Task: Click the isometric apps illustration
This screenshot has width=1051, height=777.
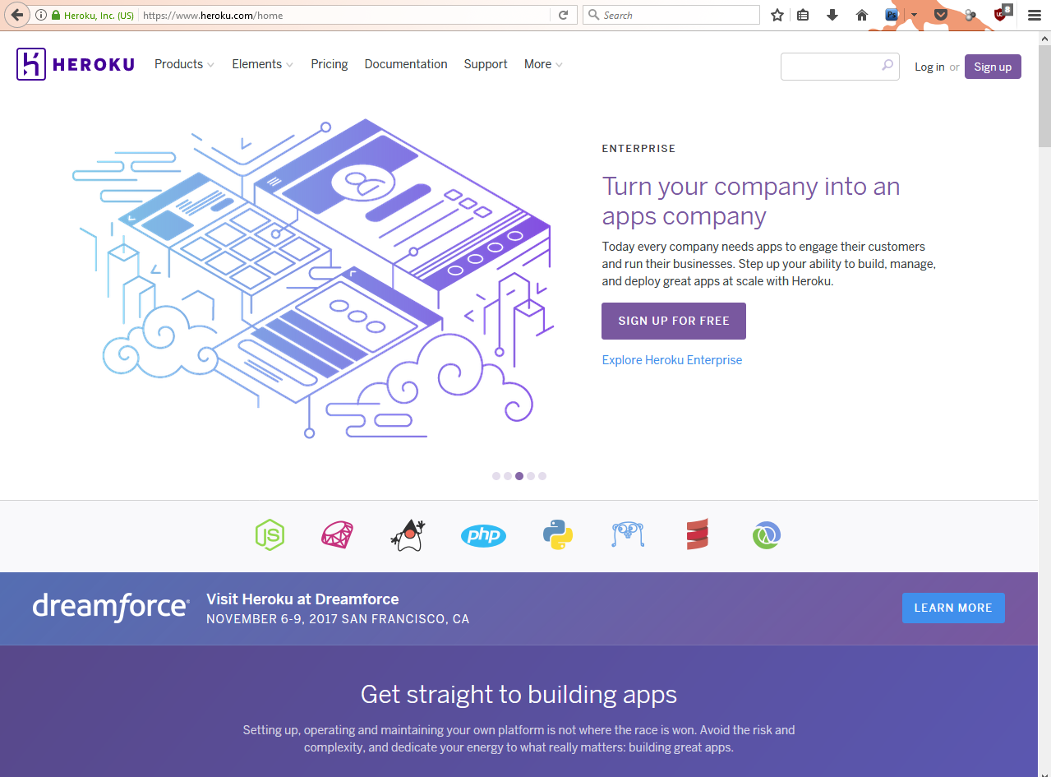Action: [x=312, y=278]
